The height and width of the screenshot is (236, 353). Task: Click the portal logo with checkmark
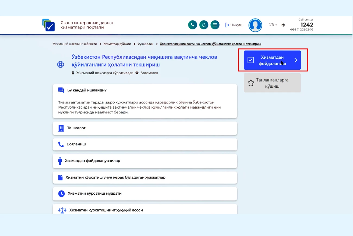point(49,25)
